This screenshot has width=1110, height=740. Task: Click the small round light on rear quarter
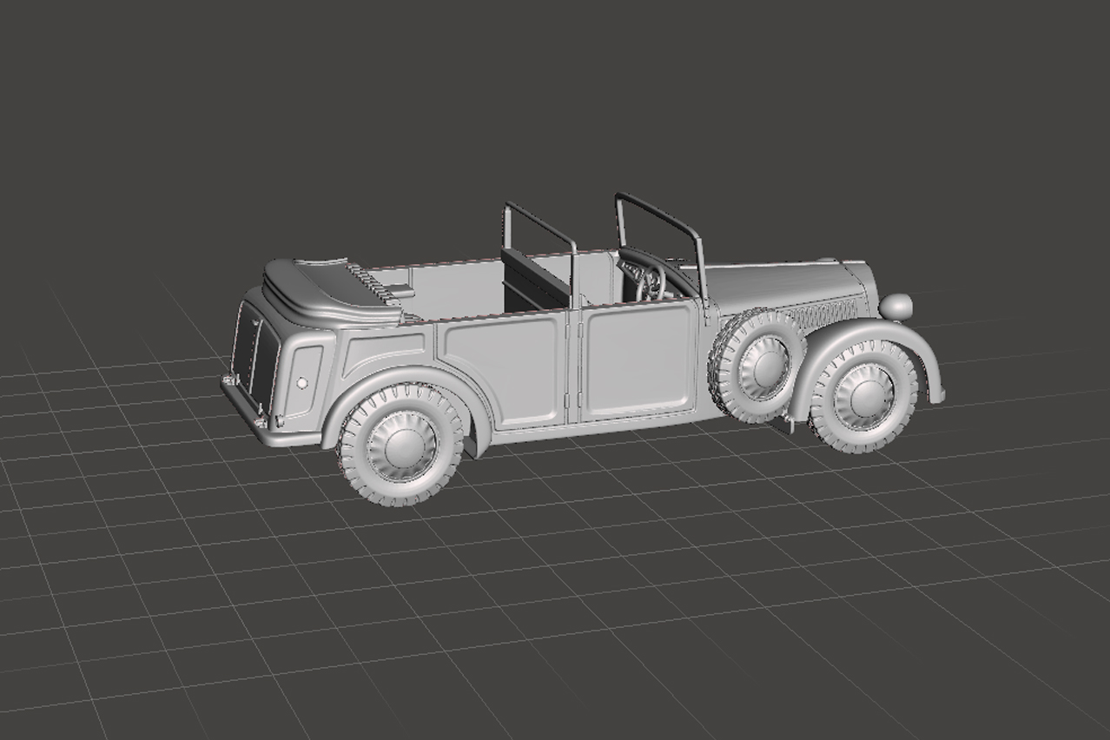tap(301, 383)
